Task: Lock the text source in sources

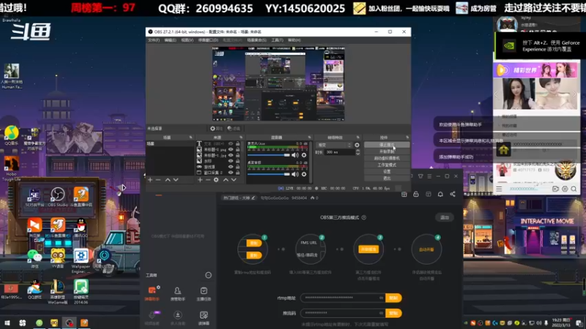Action: pos(237,143)
